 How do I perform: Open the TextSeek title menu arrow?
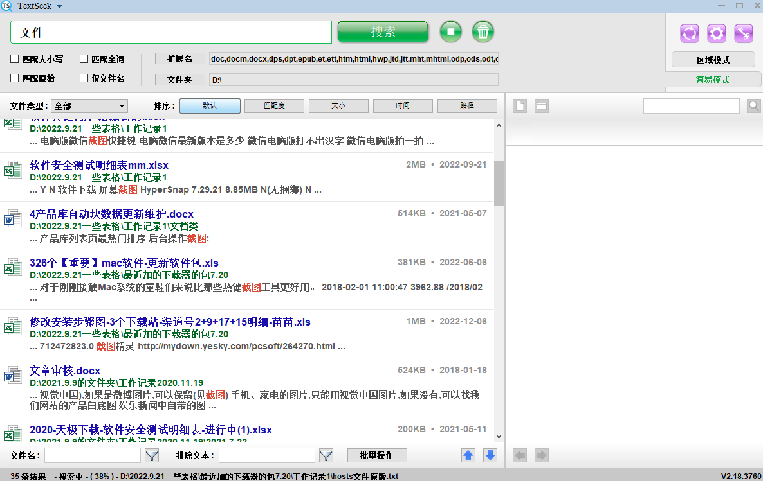(x=60, y=6)
